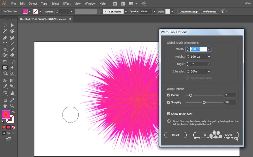Screen dimensions: 253x157
Task: Click the Width input field
Action: [198, 49]
